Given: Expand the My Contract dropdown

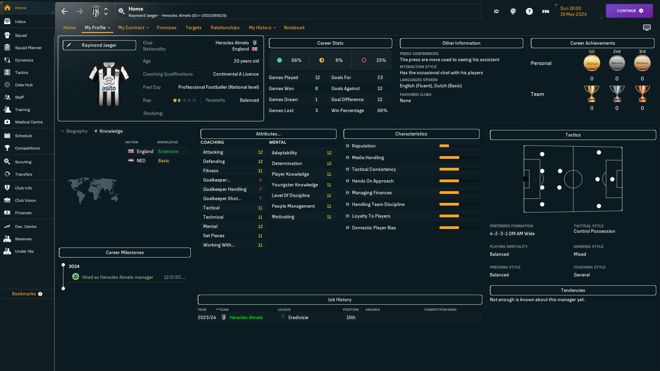Looking at the screenshot, I should [x=133, y=28].
